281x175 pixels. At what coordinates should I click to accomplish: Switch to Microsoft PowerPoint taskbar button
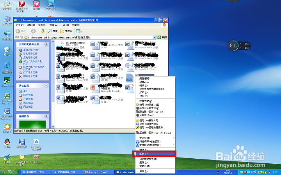pos(98,172)
